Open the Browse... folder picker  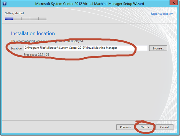click(158, 48)
